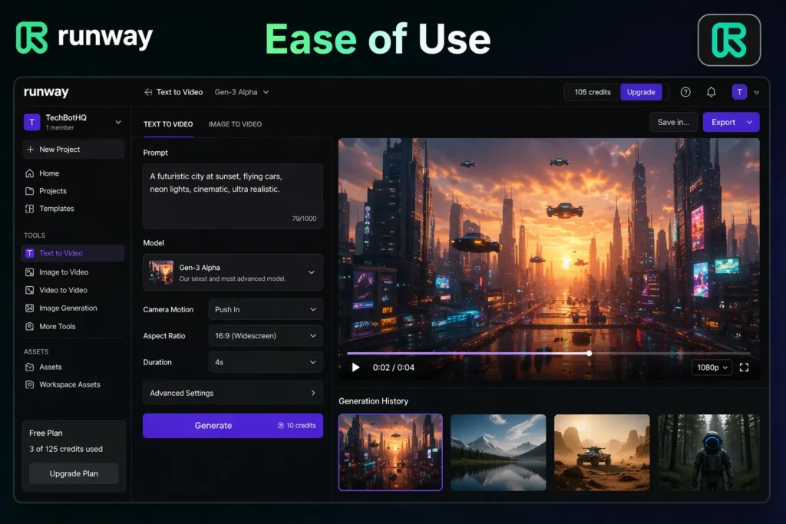Play the generated video
The height and width of the screenshot is (524, 786).
click(355, 367)
